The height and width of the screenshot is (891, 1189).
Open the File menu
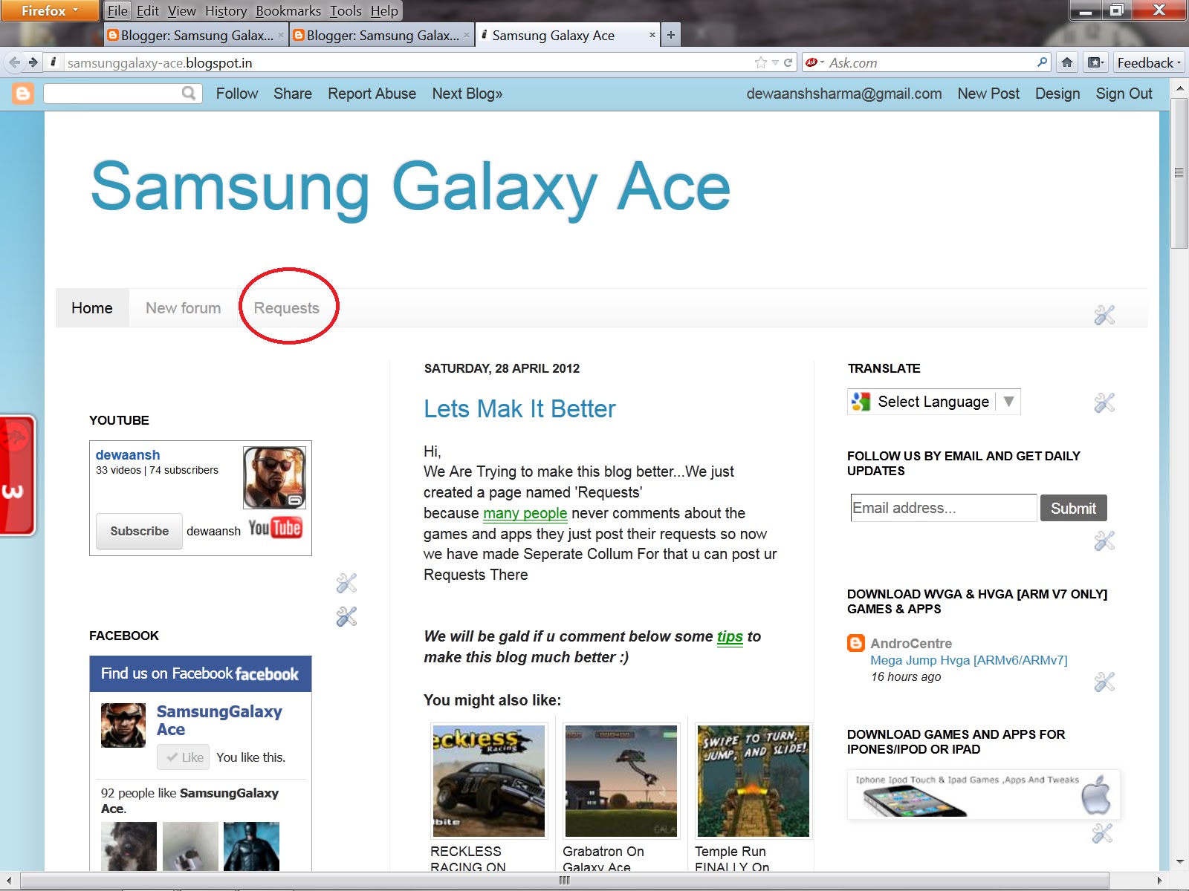[117, 10]
